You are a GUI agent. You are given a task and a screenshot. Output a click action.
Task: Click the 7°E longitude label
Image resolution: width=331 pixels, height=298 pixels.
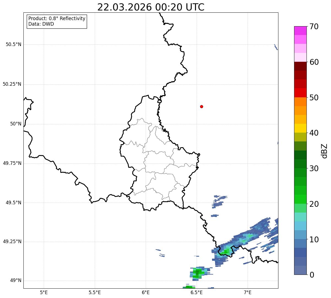(248, 292)
